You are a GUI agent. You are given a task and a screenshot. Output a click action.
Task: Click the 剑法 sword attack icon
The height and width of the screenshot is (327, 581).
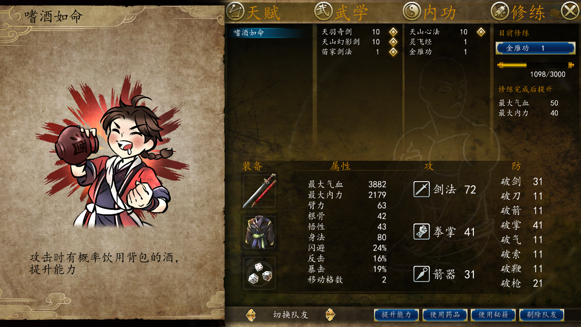[x=422, y=189]
